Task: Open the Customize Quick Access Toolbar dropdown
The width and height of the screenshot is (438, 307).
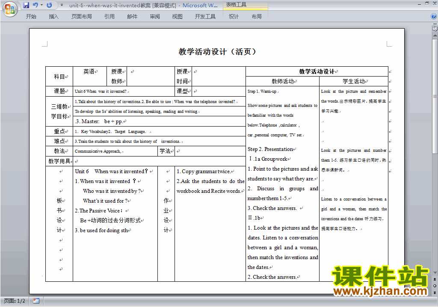Action: [62, 5]
